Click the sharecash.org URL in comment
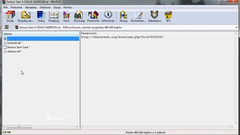Viewport: 240px width, 135px height. (122, 37)
